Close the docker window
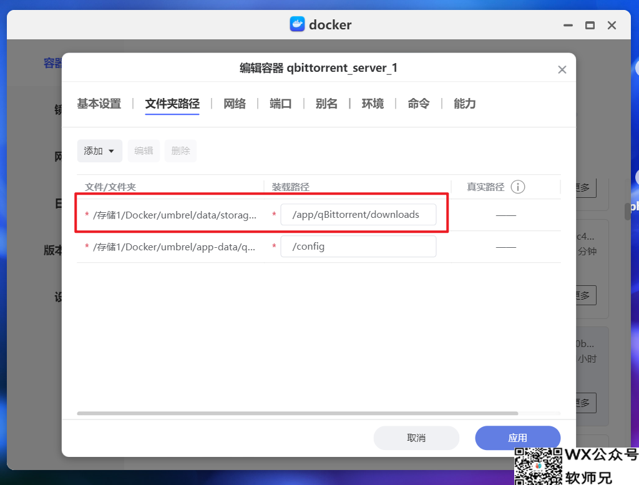The image size is (639, 485). pyautogui.click(x=612, y=25)
